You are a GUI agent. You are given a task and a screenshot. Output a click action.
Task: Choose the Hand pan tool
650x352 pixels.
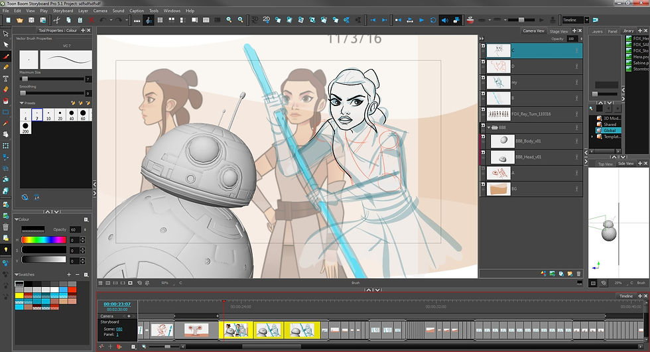point(6,134)
